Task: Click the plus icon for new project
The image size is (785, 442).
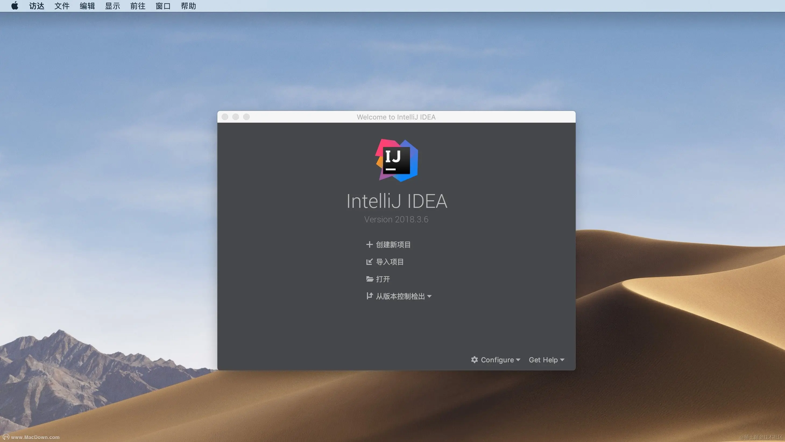Action: (369, 244)
